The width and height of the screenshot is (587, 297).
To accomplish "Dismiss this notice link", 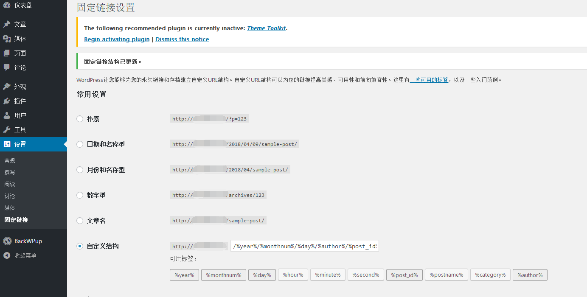I will 182,39.
